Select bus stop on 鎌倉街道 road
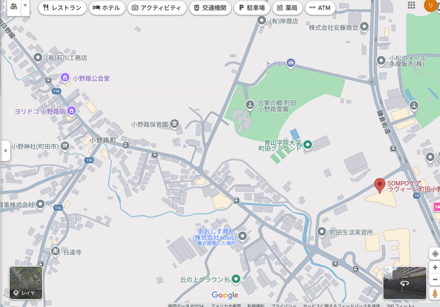Viewport: 440px width, 307px height. [x=393, y=148]
